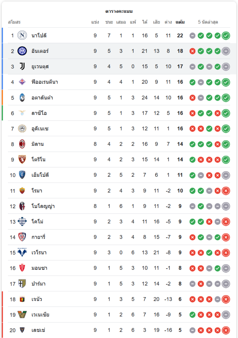Click the Fiorentina club crest
This screenshot has height=338, width=238.
tap(22, 82)
